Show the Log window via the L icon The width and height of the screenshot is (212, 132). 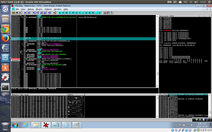tap(60, 13)
